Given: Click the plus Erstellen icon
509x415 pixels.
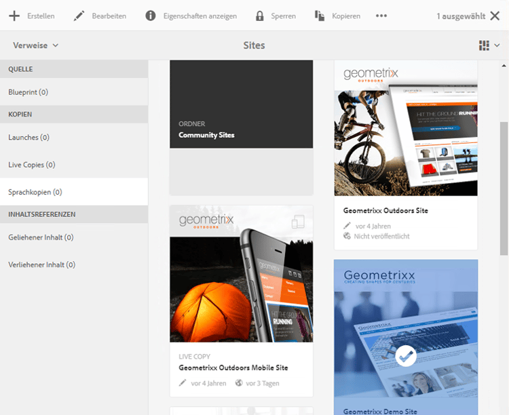Looking at the screenshot, I should pos(14,16).
